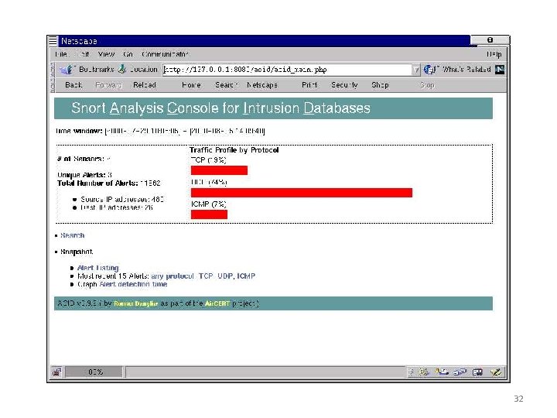Screen dimensions: 557x418
Task: Click the Print toolbar button
Action: [309, 85]
